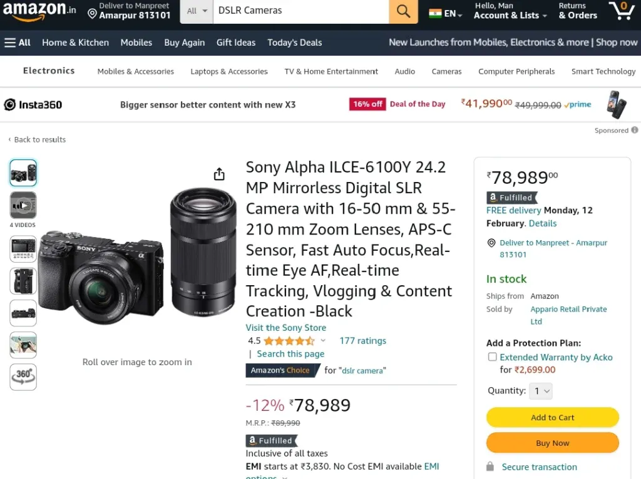
Task: Open Today's Deals in navigation bar
Action: coord(294,43)
